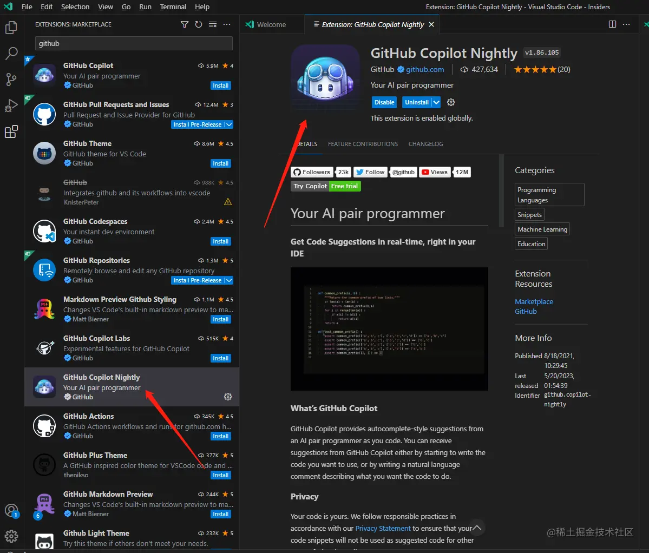Screen dimensions: 649x553
Task: Open the File menu
Action: [x=27, y=6]
